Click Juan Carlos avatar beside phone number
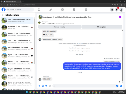Screen dimensions: 126x94 pyautogui.click(x=40, y=79)
